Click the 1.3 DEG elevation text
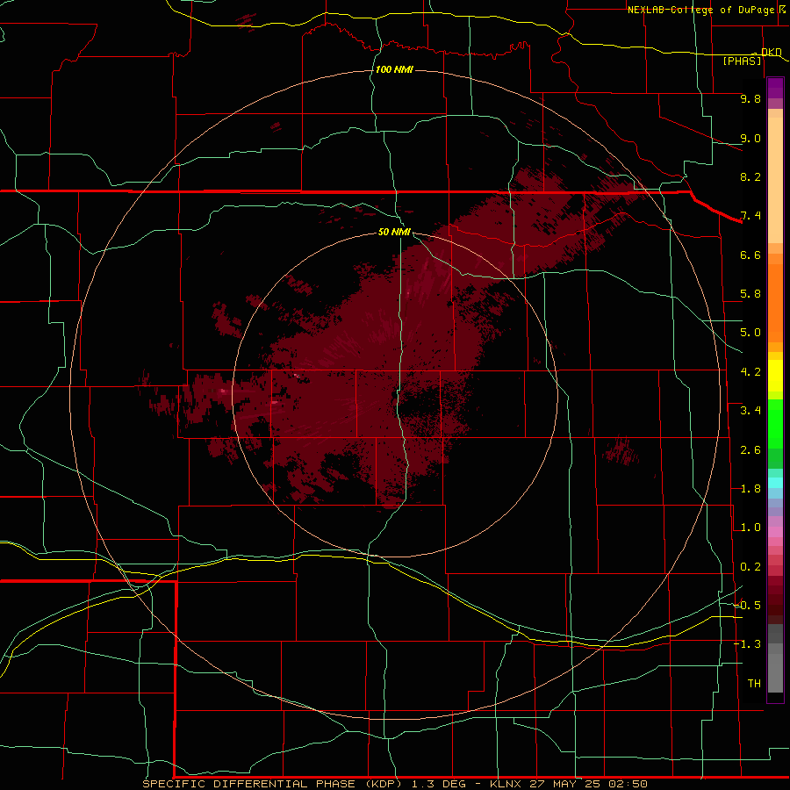Screen dimensions: 790x790 click(440, 784)
